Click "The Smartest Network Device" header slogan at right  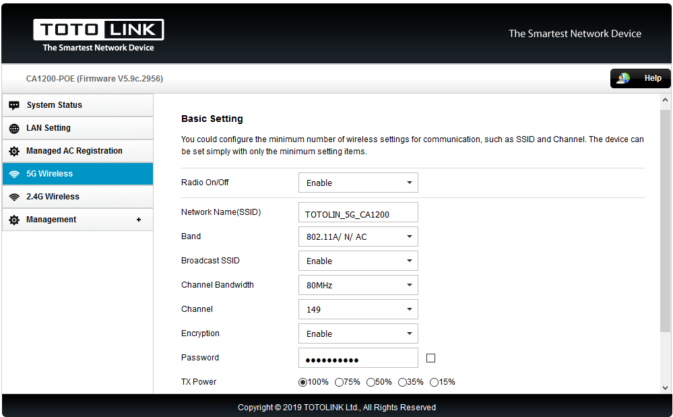click(575, 34)
